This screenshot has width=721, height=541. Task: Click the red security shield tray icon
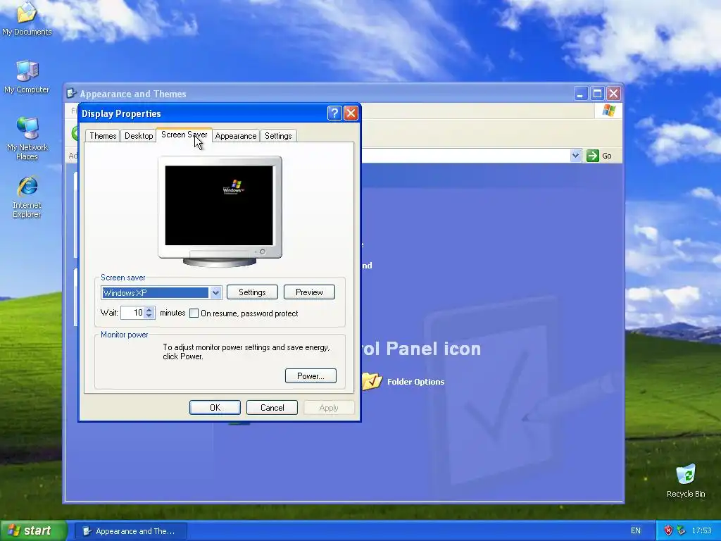(x=668, y=530)
